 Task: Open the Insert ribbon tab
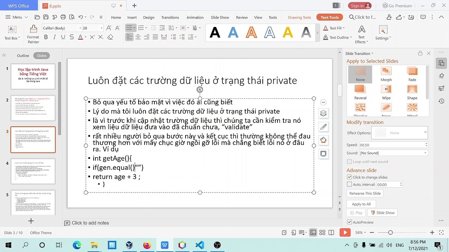(x=132, y=17)
